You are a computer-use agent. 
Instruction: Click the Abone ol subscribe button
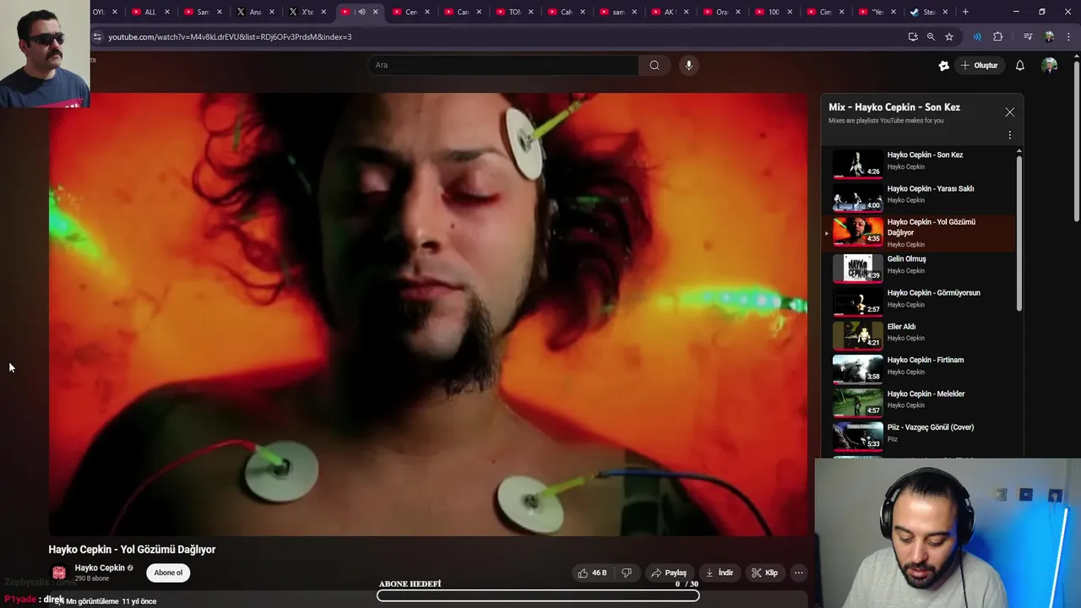coord(168,573)
